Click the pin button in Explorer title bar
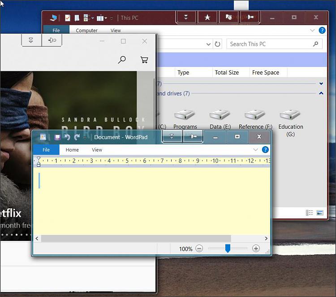Screen dimensions: 336x297 tap(250, 17)
